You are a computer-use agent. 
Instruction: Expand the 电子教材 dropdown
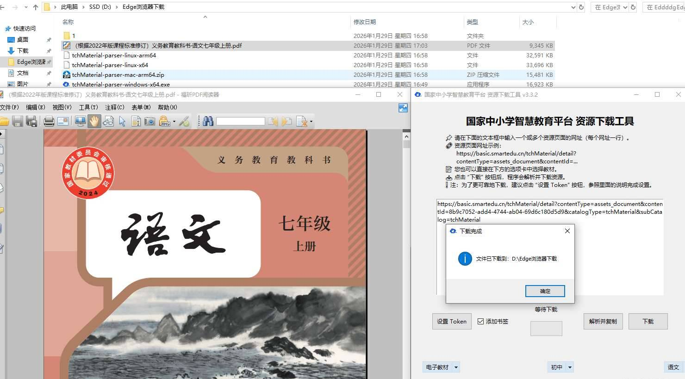(x=456, y=367)
